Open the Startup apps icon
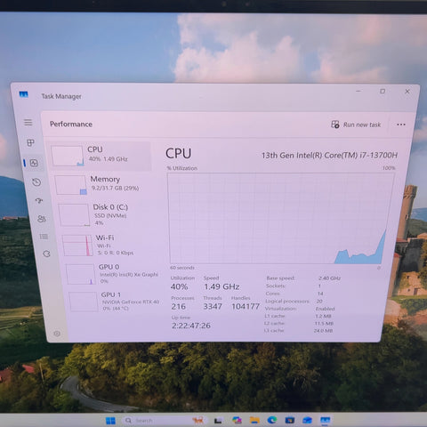 [39, 201]
